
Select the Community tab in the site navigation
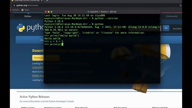(172, 16)
